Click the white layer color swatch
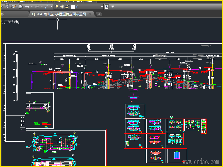Viewport: 223px width, 167px height. pyautogui.click(x=73, y=7)
